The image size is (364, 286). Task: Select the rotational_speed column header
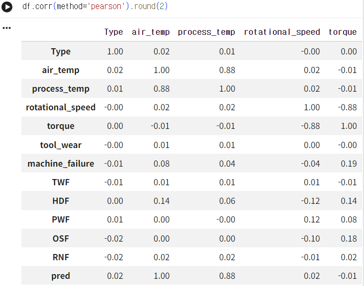tap(282, 32)
